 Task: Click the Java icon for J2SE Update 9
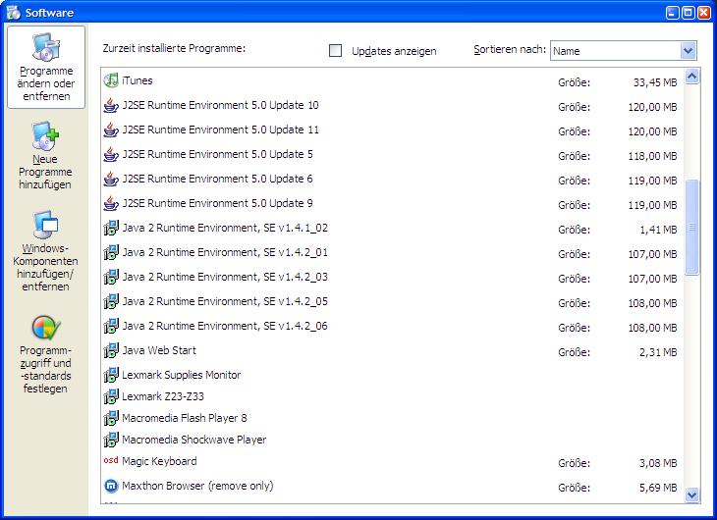click(111, 203)
